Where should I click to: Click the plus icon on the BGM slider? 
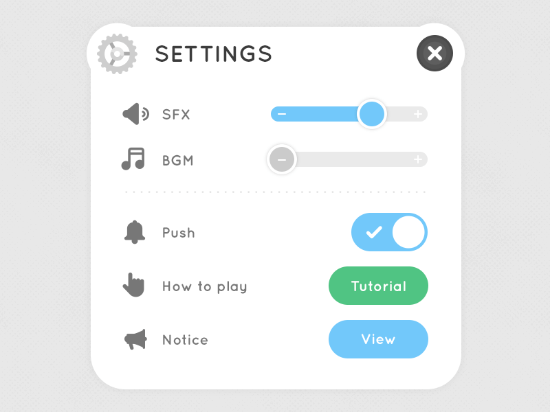pyautogui.click(x=417, y=159)
